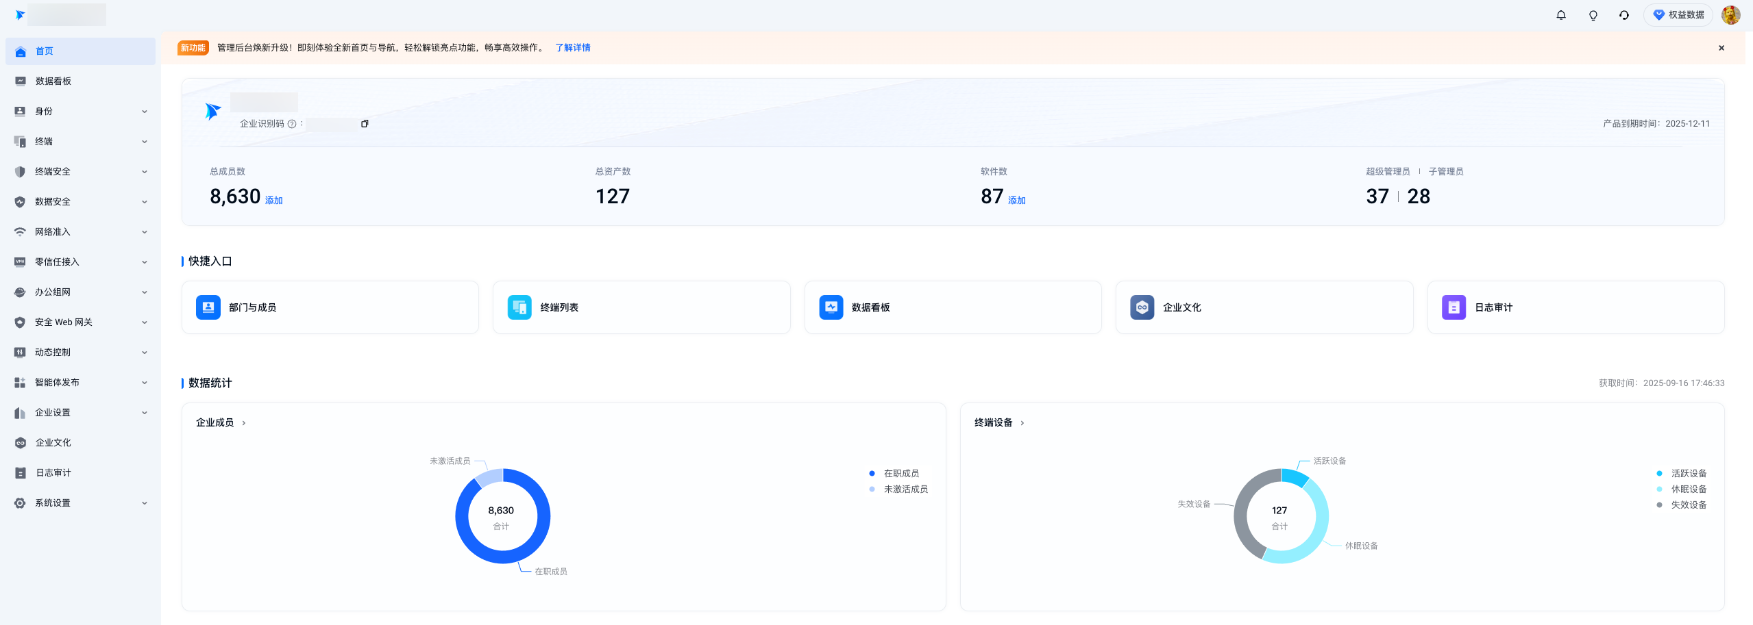
Task: Click 添加 next to total members count
Action: pyautogui.click(x=274, y=201)
